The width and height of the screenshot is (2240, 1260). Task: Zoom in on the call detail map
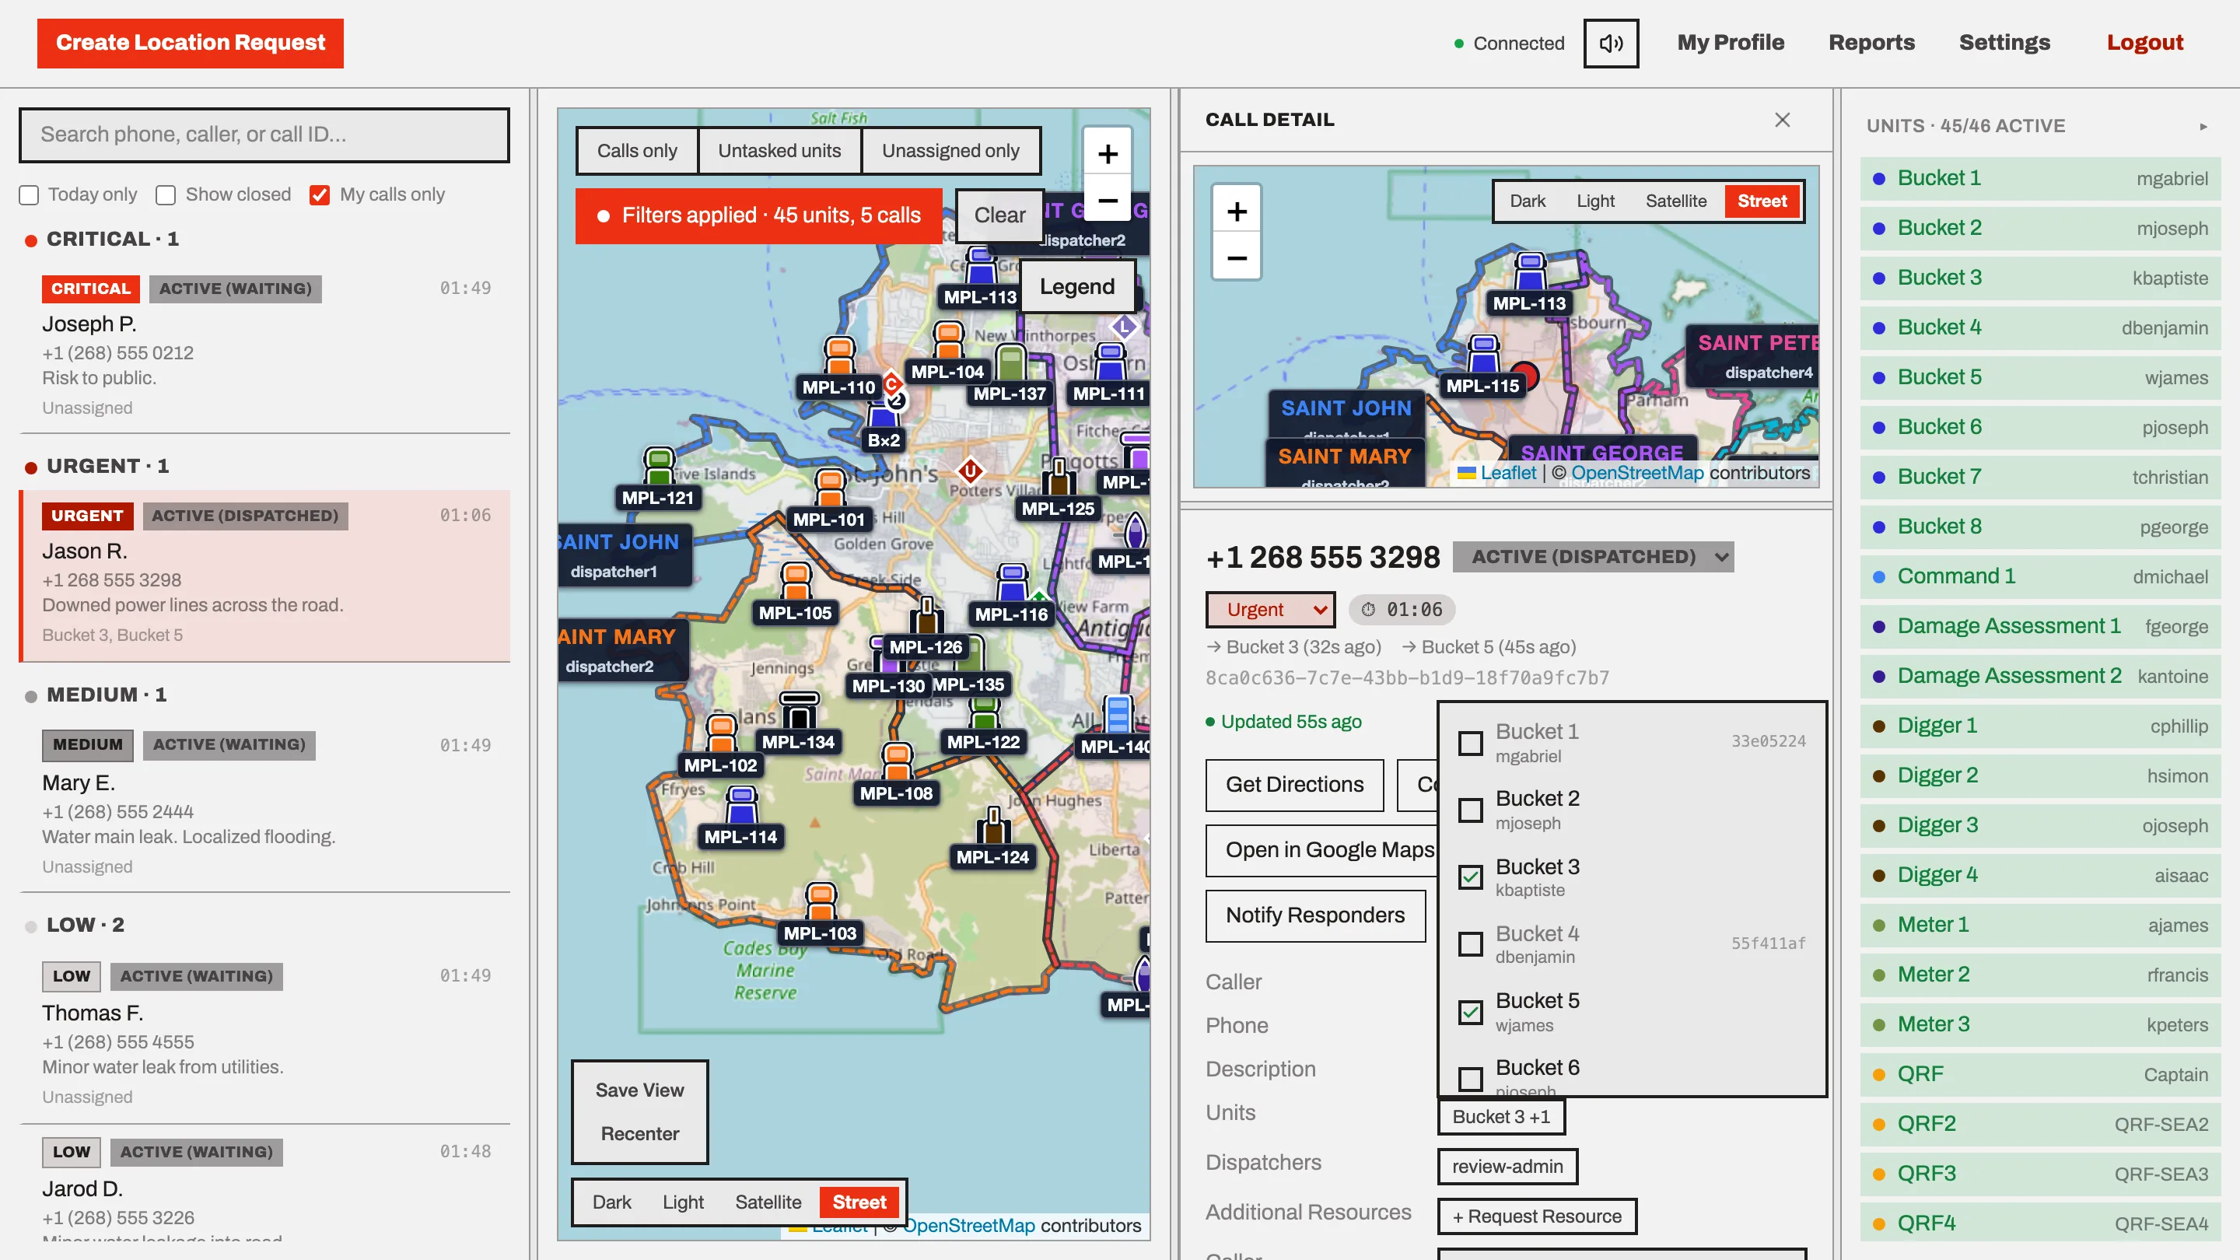pos(1237,212)
